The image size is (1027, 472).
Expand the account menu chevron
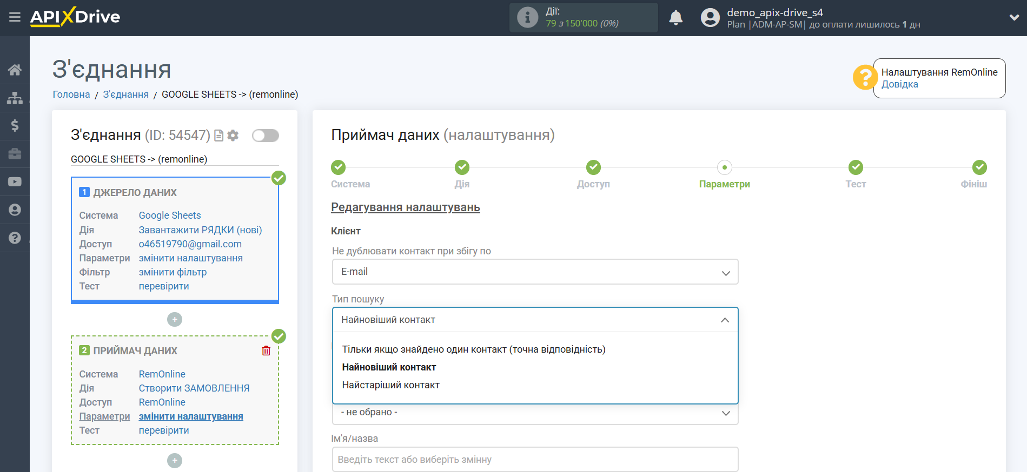pyautogui.click(x=1014, y=17)
